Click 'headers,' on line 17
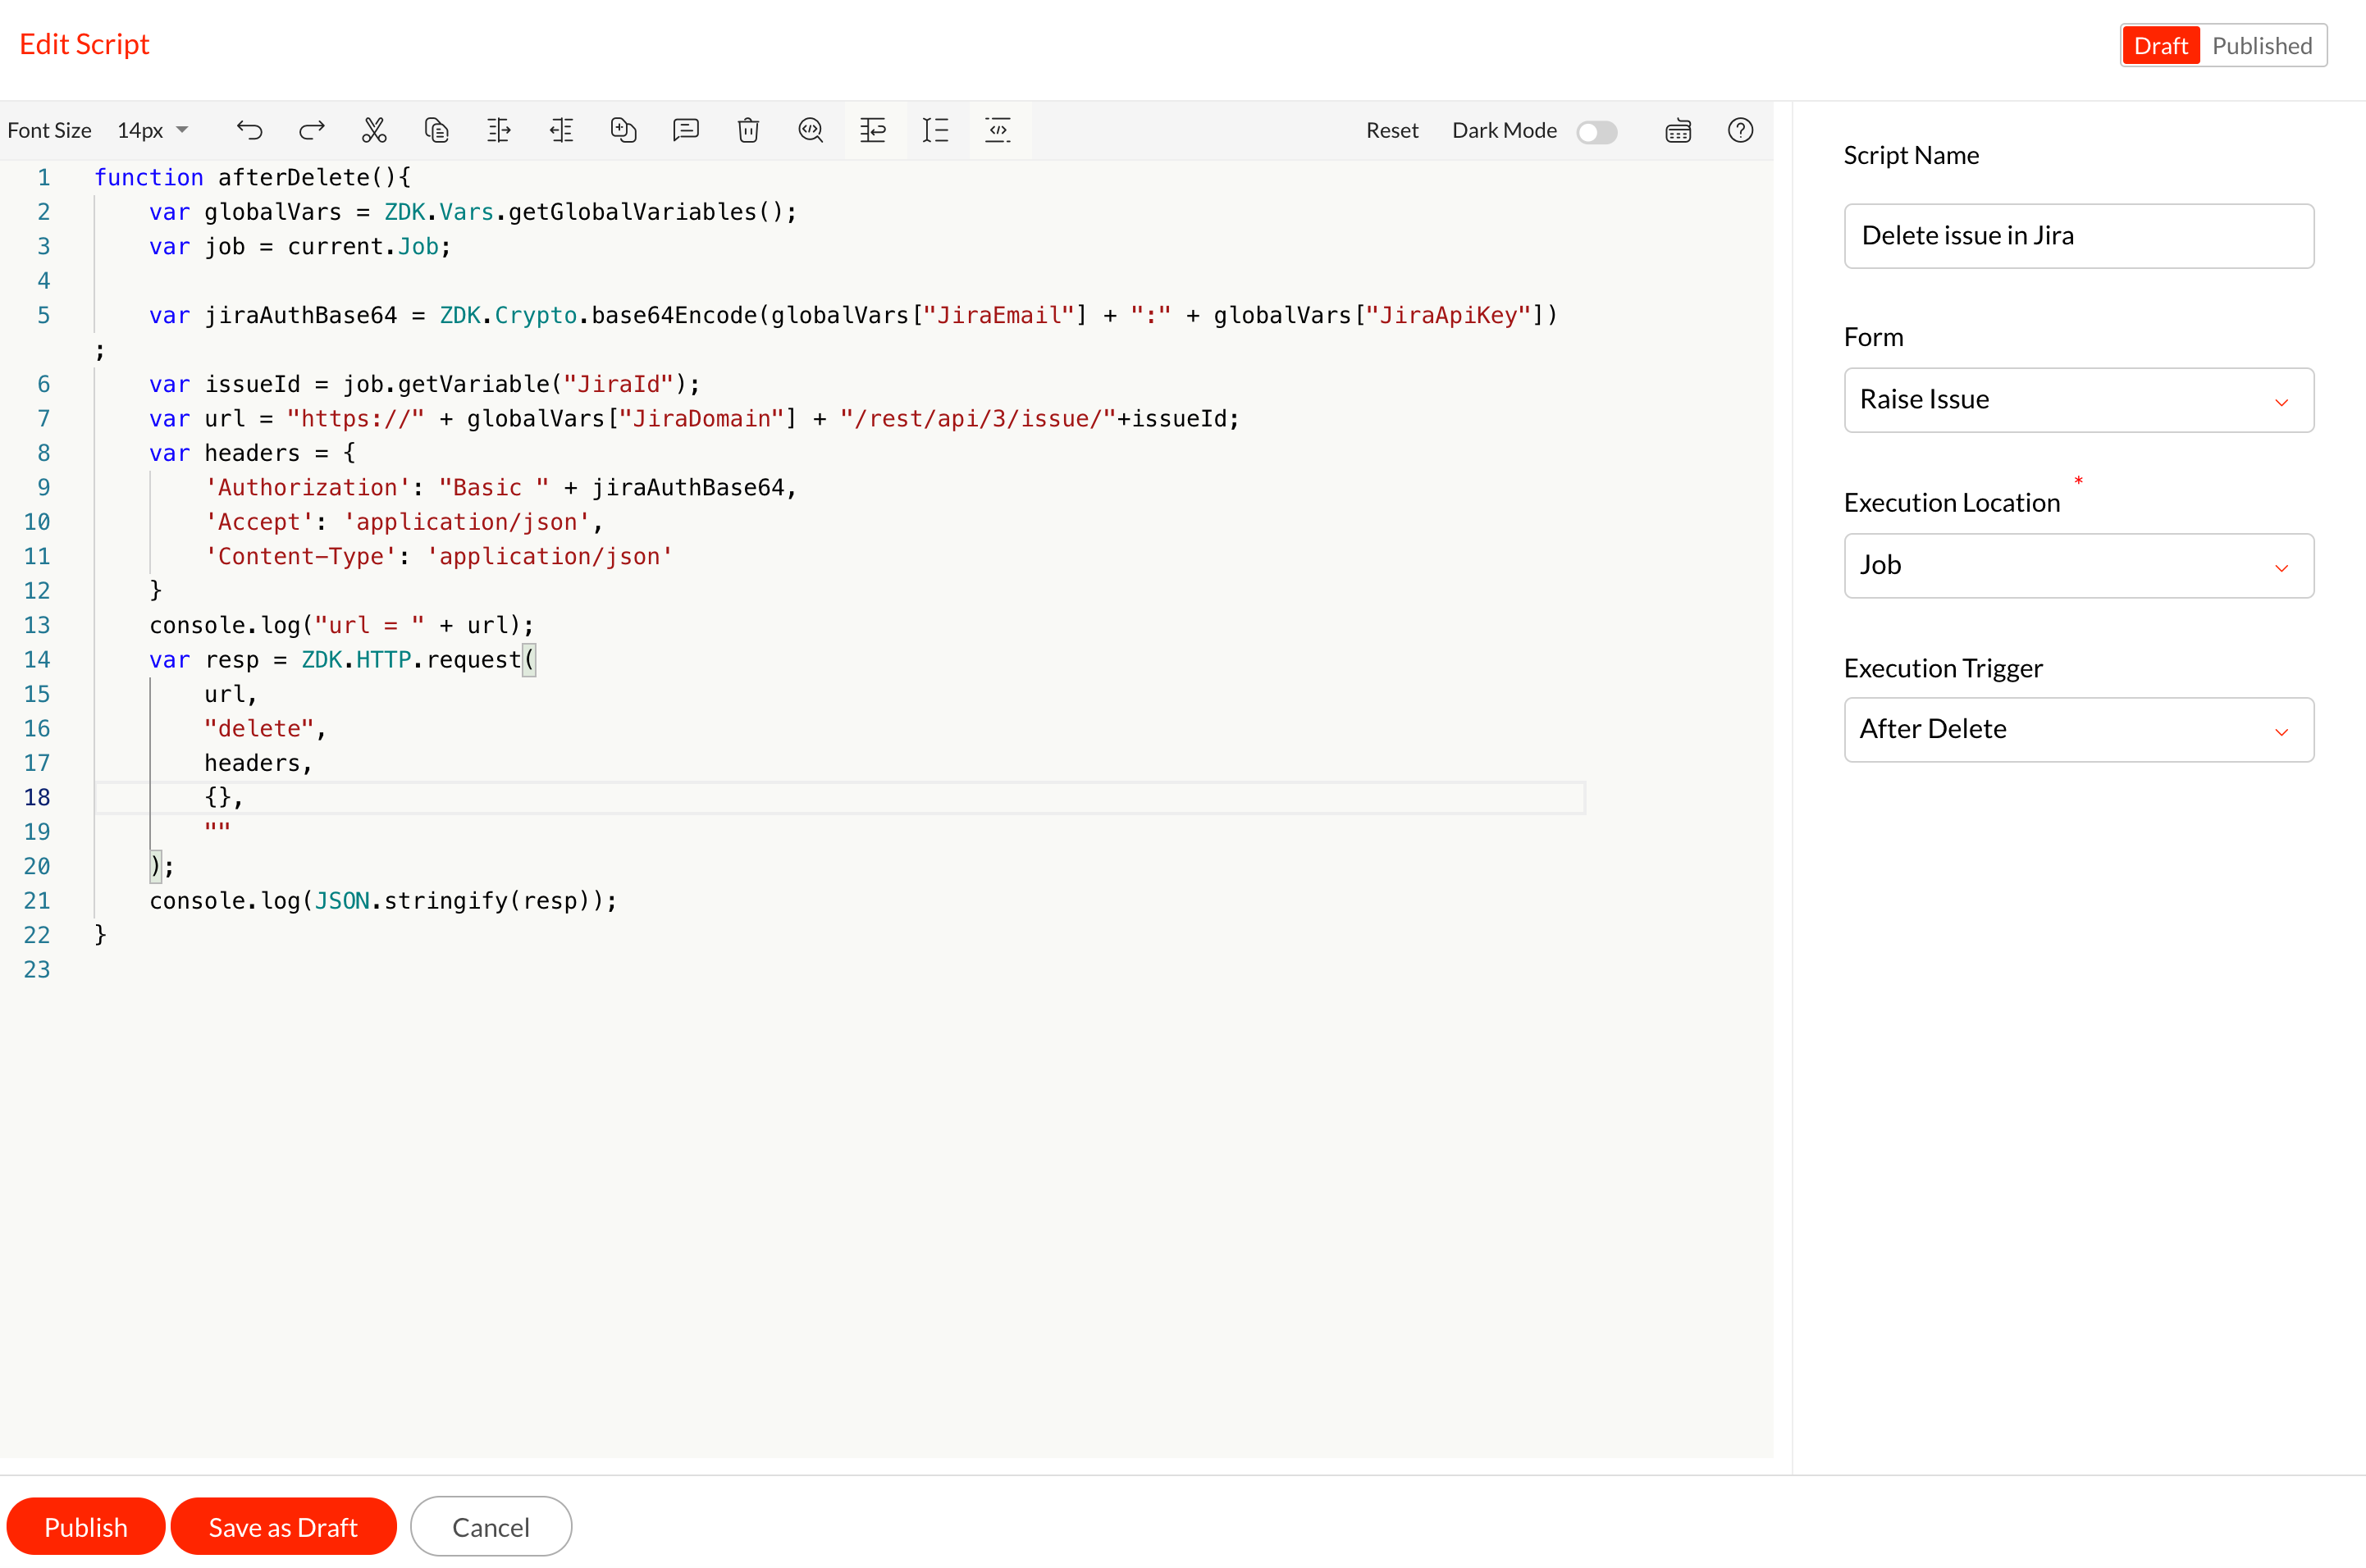Image resolution: width=2366 pixels, height=1568 pixels. 259,763
